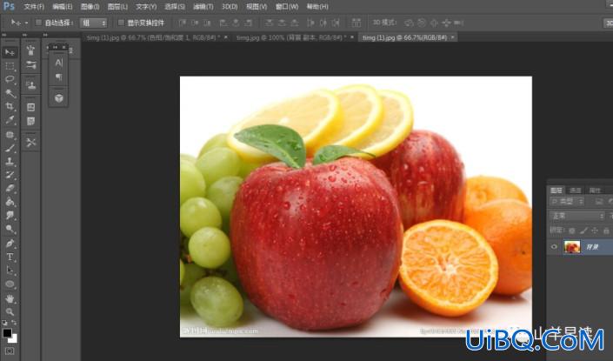Select the Healing Brush tool
Image resolution: width=613 pixels, height=361 pixels.
point(10,135)
